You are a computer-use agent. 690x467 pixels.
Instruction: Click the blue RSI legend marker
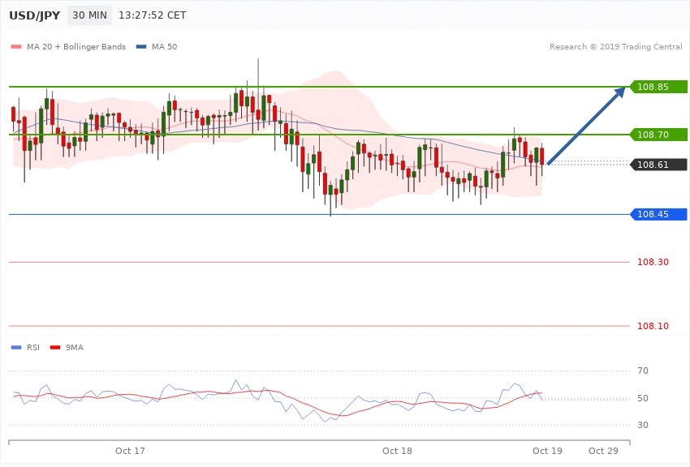[15, 347]
